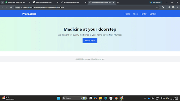Switch to the Fiverr Edit Gig tab

click(16, 2)
